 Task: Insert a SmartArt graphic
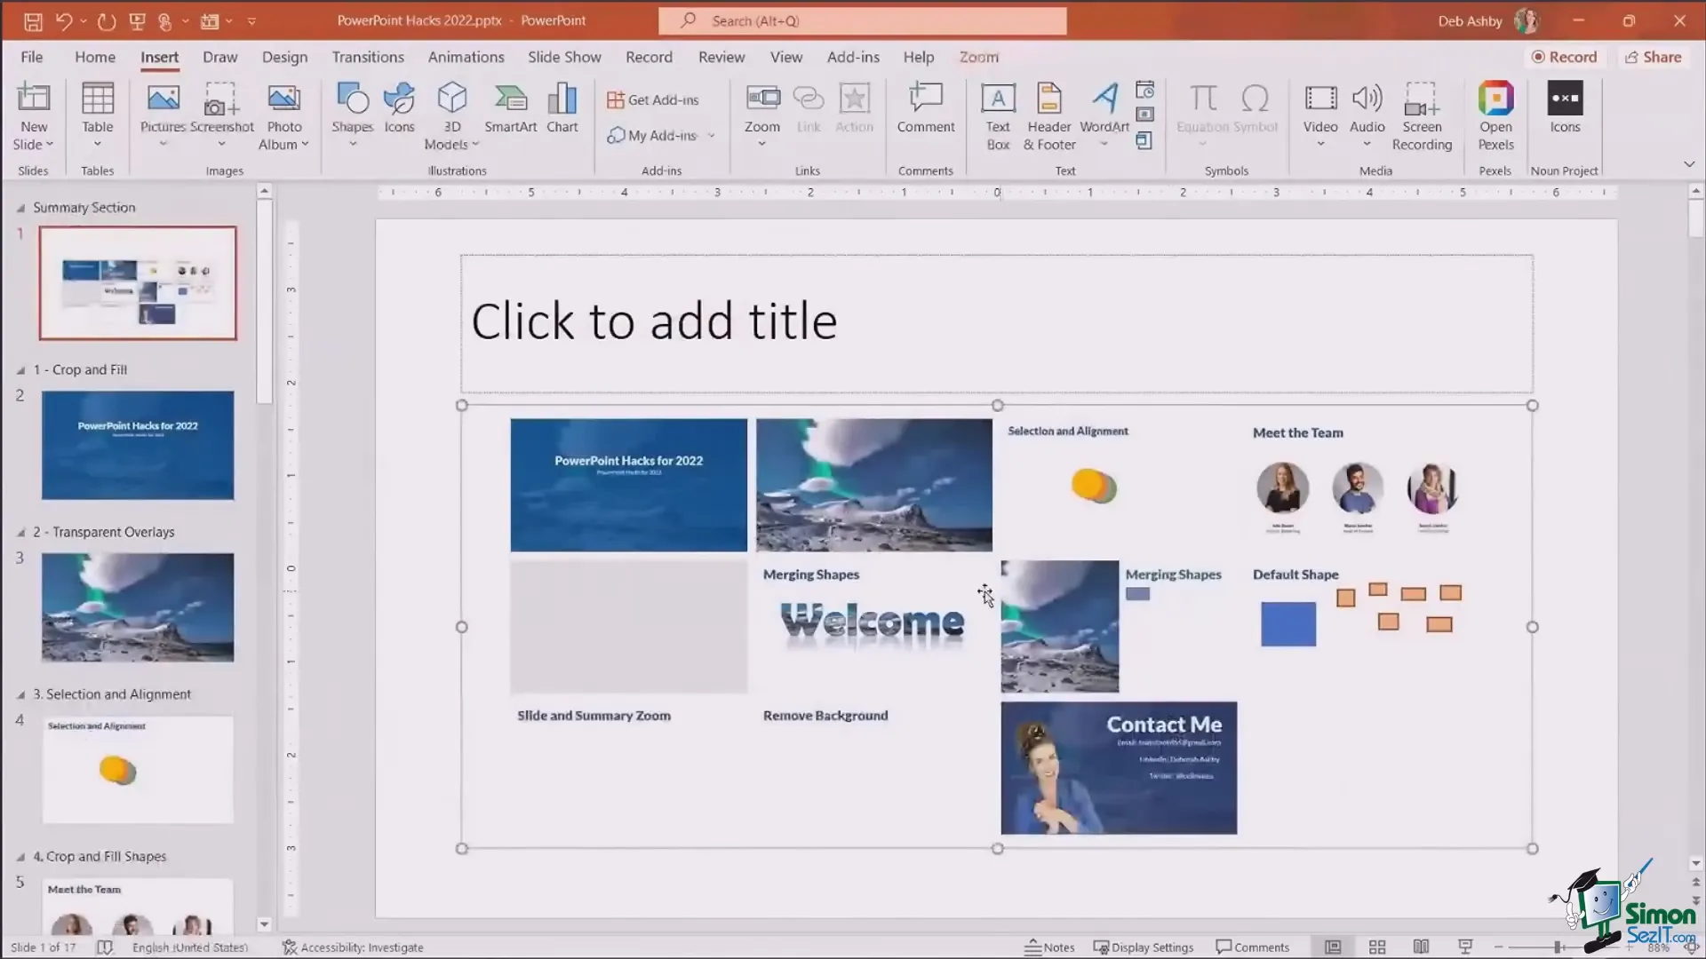511,108
